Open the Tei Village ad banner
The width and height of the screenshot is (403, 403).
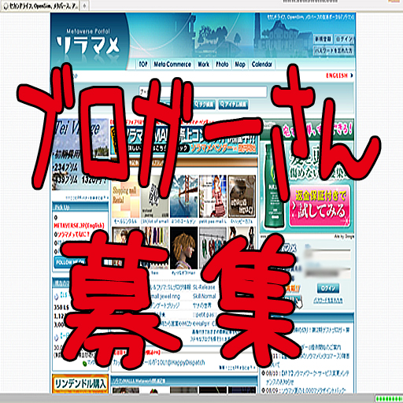tap(80, 155)
